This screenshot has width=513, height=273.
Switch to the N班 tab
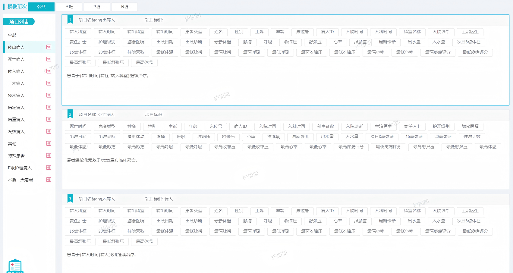(124, 7)
